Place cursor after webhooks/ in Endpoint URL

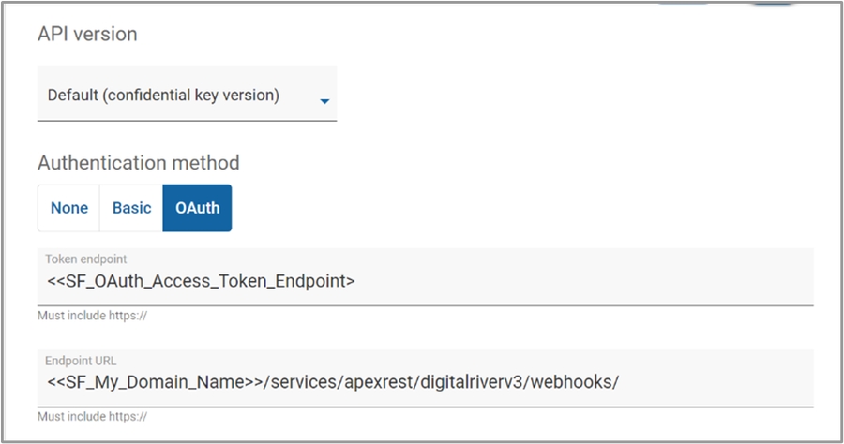621,381
